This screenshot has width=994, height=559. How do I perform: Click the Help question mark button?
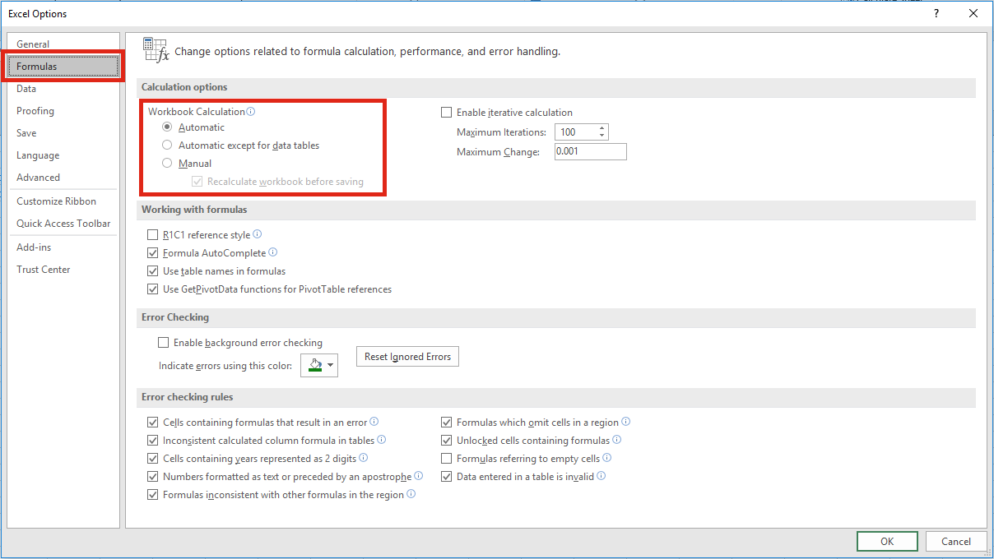click(x=936, y=13)
